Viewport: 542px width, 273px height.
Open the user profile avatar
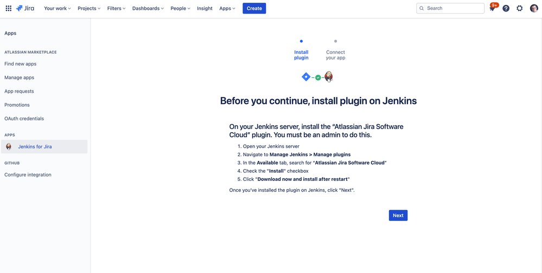click(534, 8)
